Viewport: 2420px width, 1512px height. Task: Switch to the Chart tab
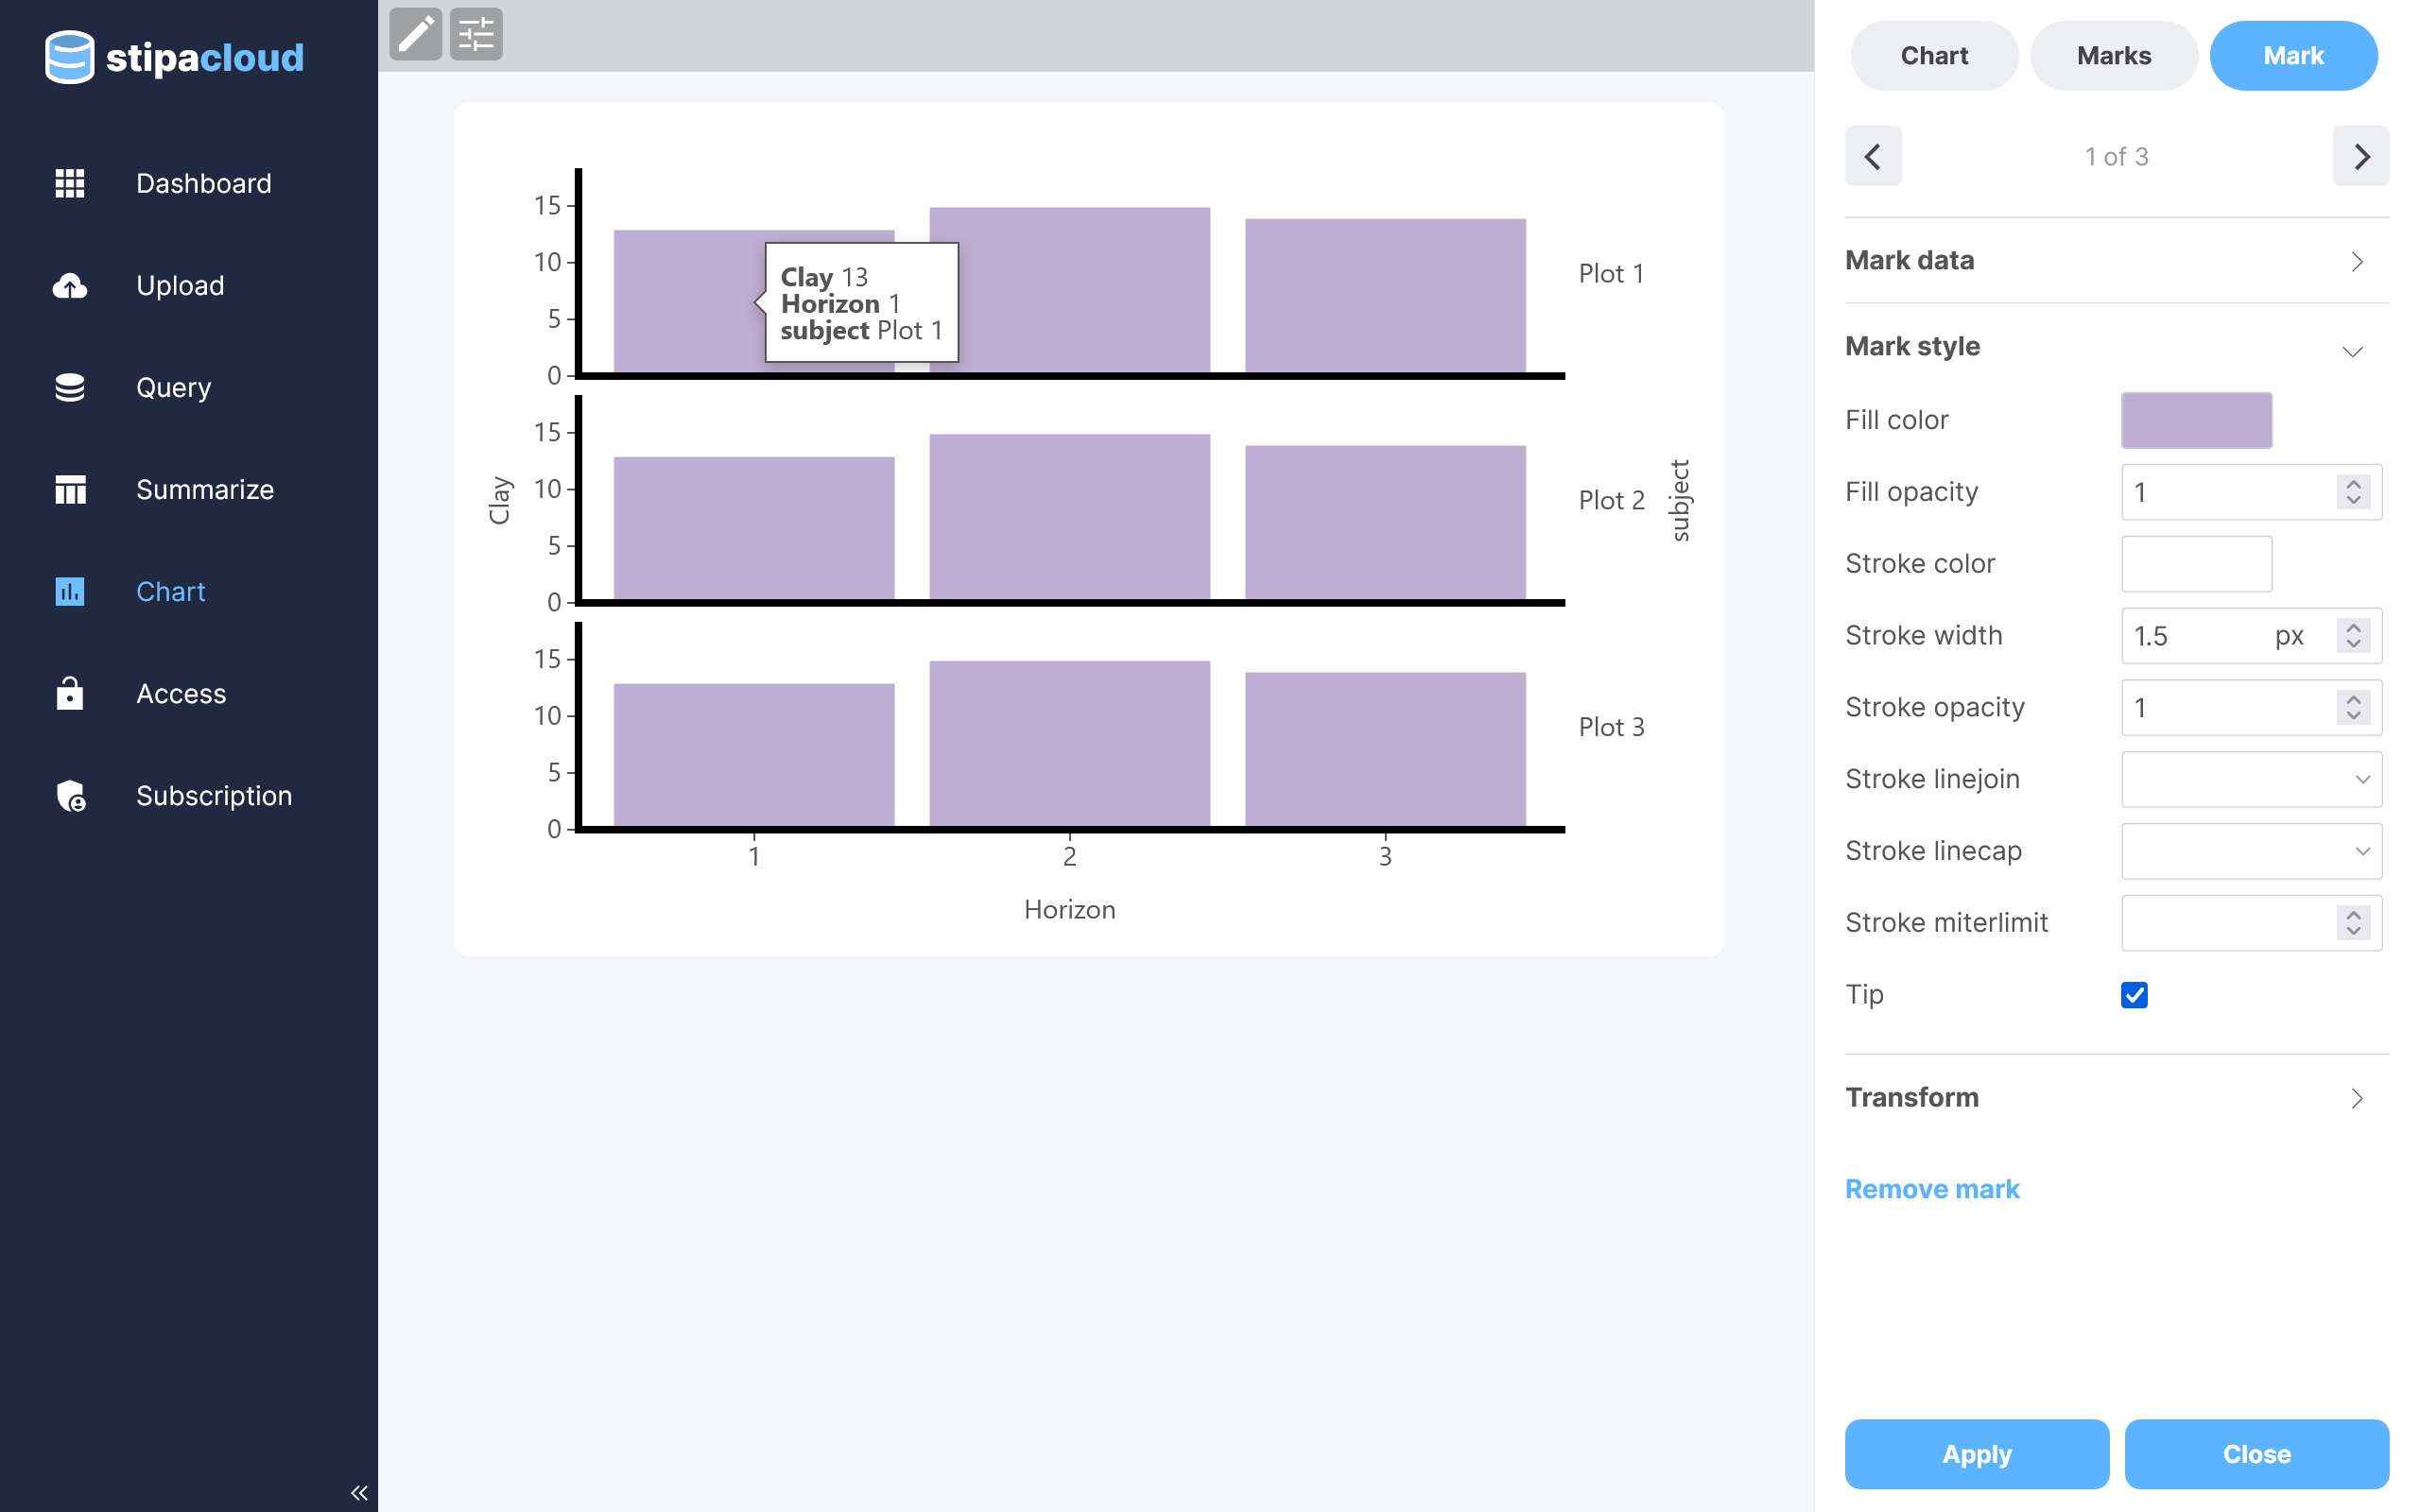1933,56
